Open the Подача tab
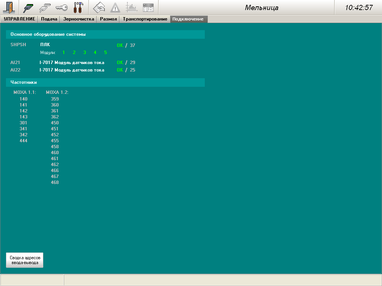This screenshot has height=286, width=382. click(49, 19)
